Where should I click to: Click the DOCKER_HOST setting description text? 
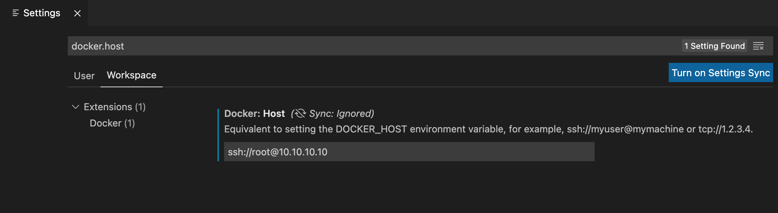point(488,129)
